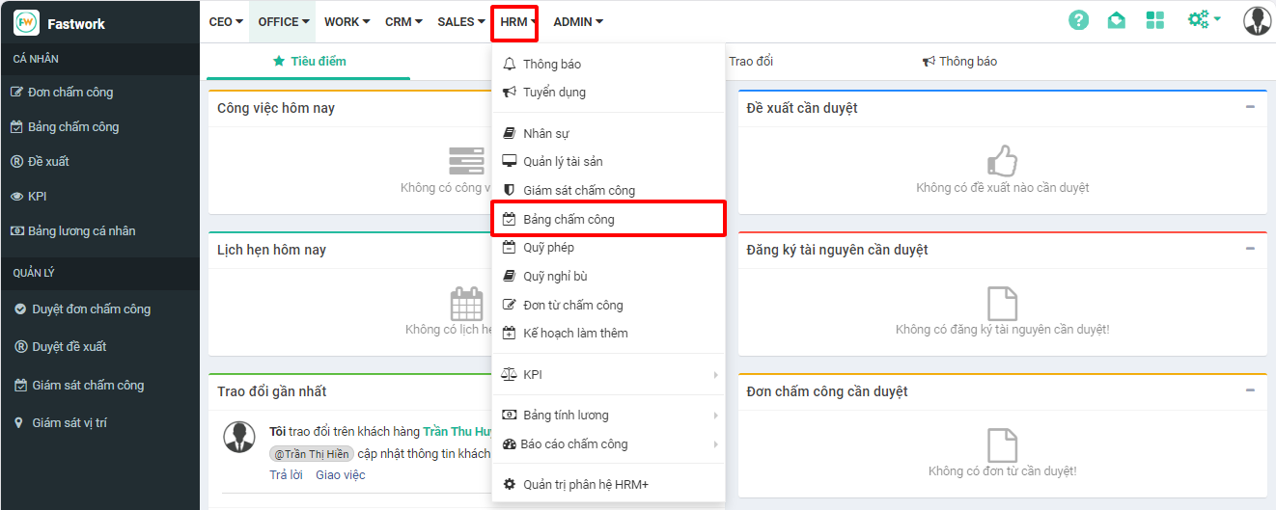1276x510 pixels.
Task: Choose Quỹ phép menu item
Action: click(x=548, y=248)
